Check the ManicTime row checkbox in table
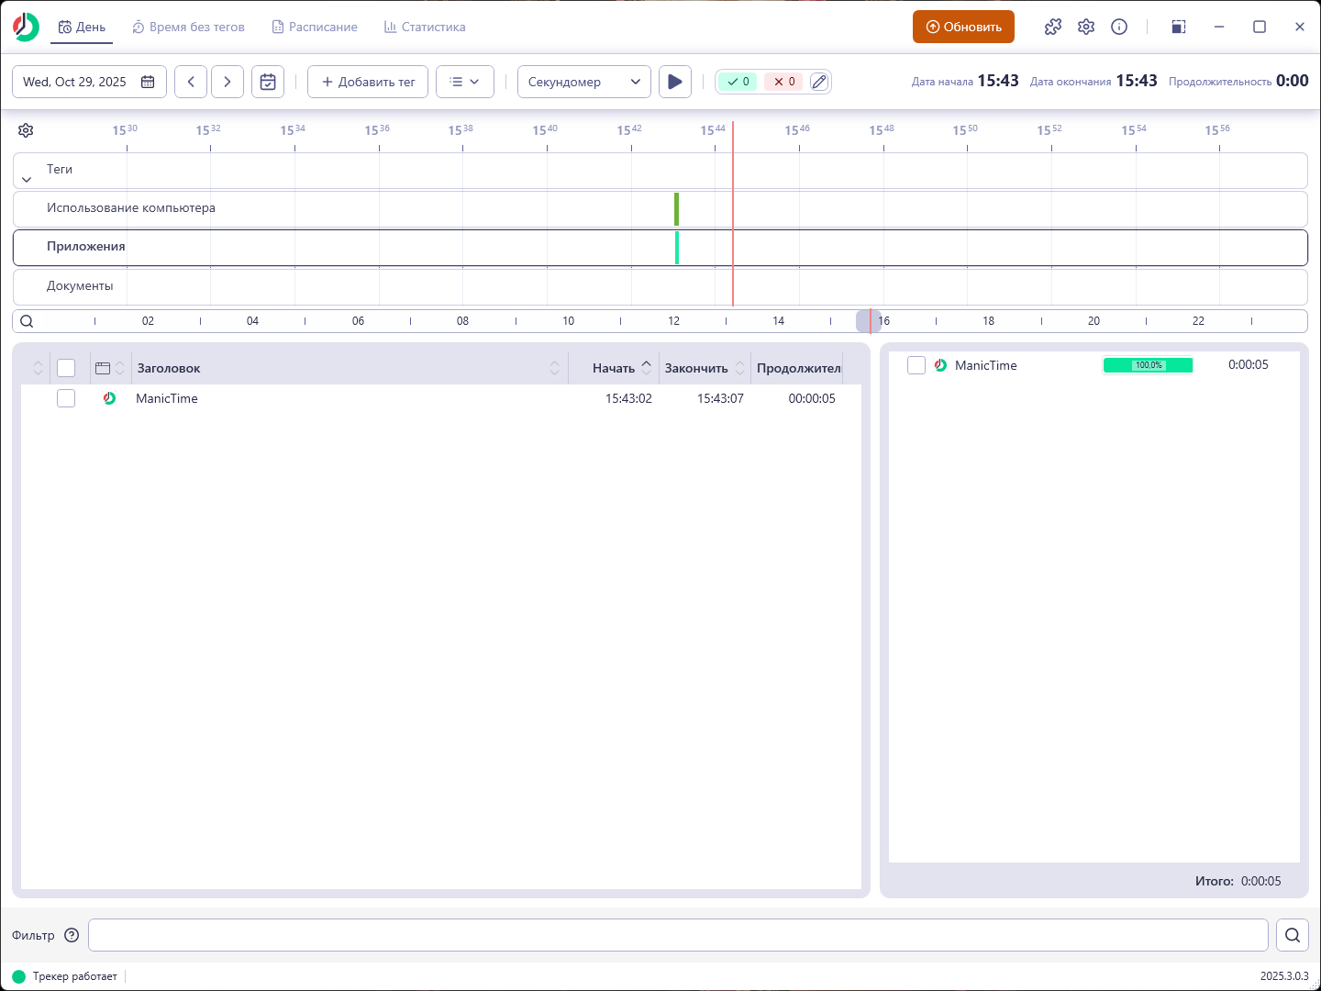The image size is (1321, 991). 66,398
